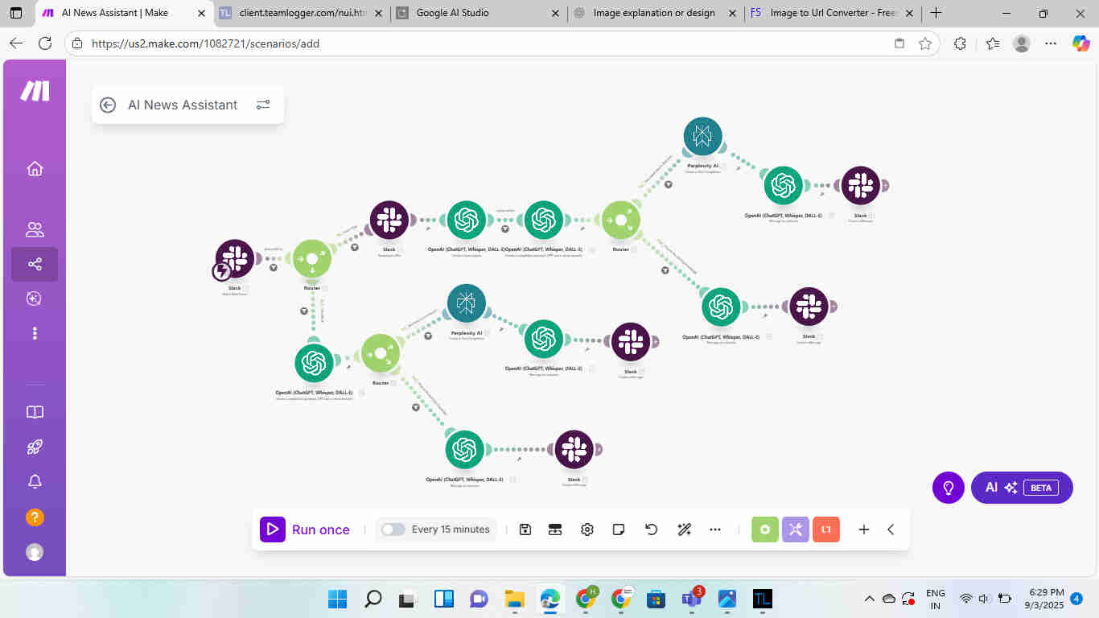Click the browser address bar URL
Image resolution: width=1099 pixels, height=618 pixels.
point(205,43)
